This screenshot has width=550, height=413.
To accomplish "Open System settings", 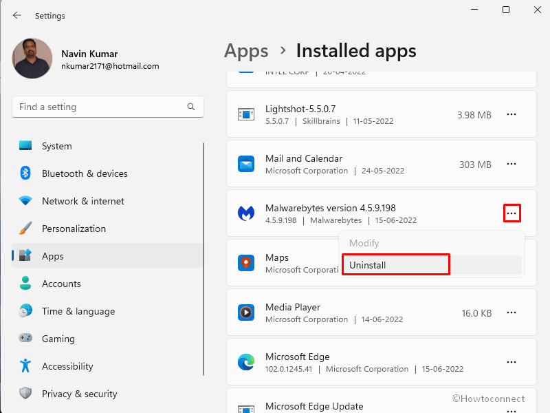I will tap(107, 146).
